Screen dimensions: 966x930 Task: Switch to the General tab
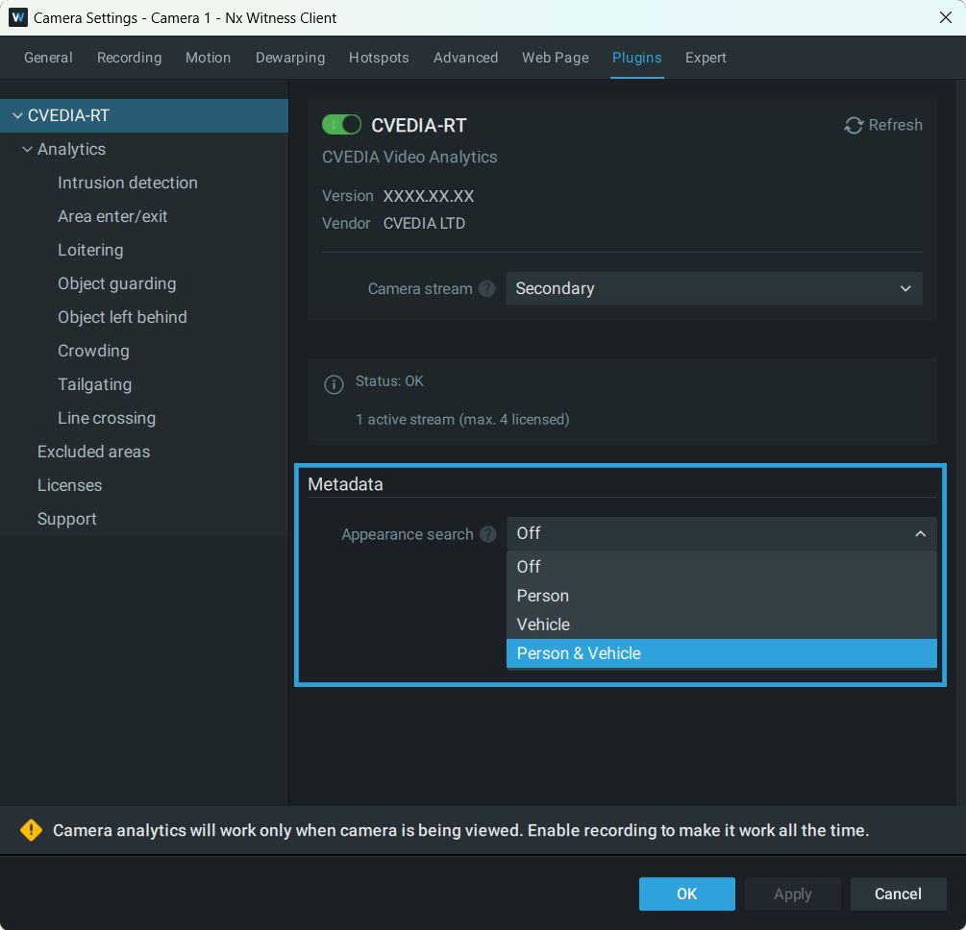click(48, 58)
